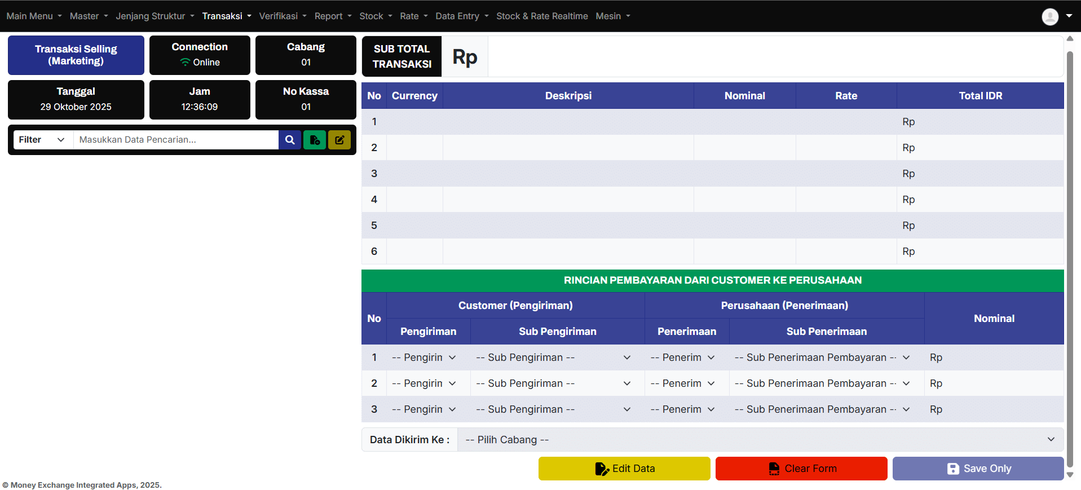Screen dimensions: 1081x490
Task: Click the vertical scrollbar thumb
Action: tap(1069, 259)
